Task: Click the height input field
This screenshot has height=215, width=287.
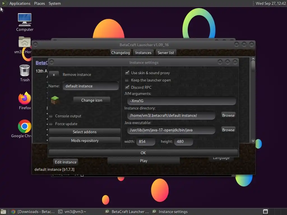Action: (x=183, y=141)
